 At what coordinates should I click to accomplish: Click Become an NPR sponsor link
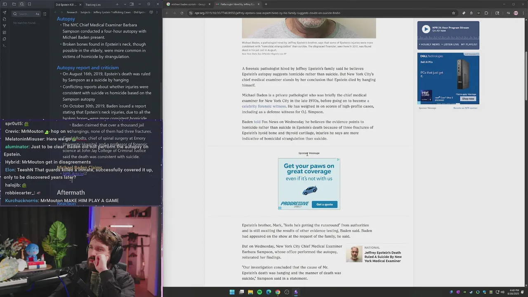[465, 108]
